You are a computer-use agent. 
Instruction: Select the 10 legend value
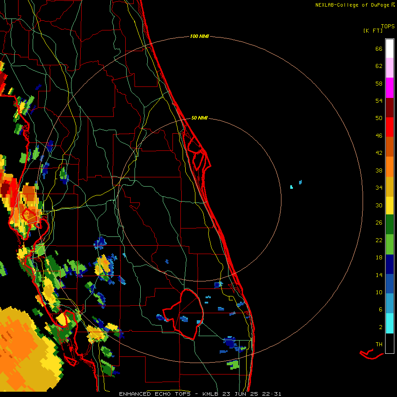379,292
